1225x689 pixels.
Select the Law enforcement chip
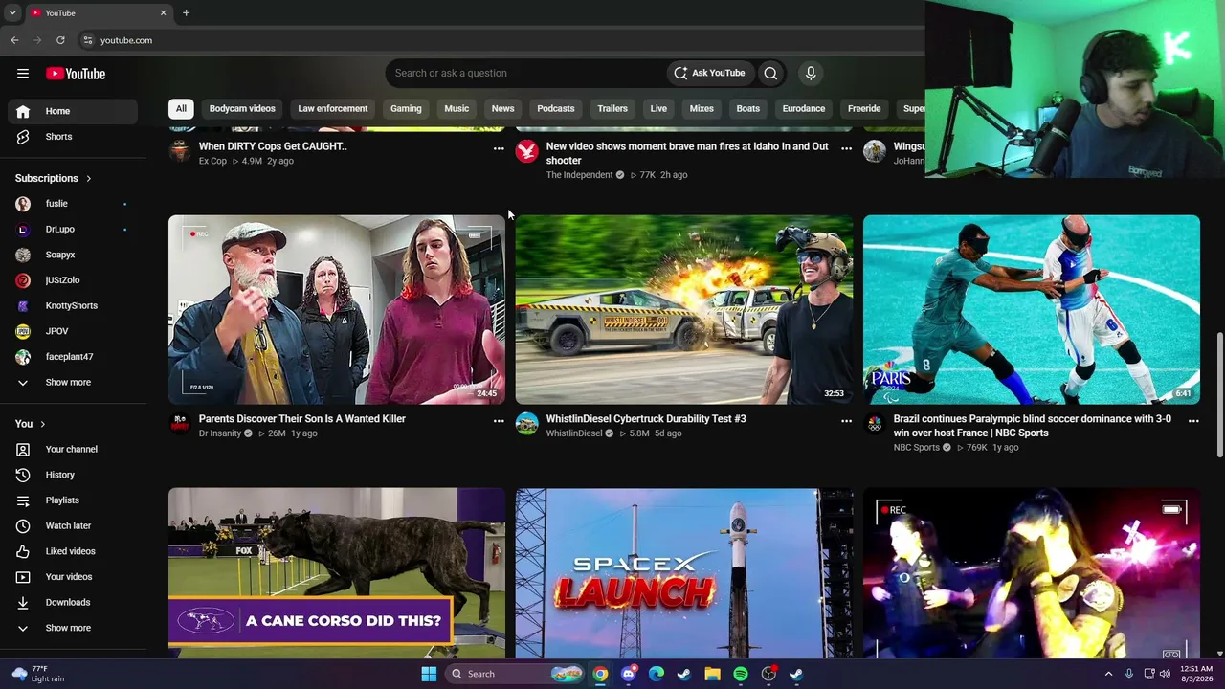333,109
